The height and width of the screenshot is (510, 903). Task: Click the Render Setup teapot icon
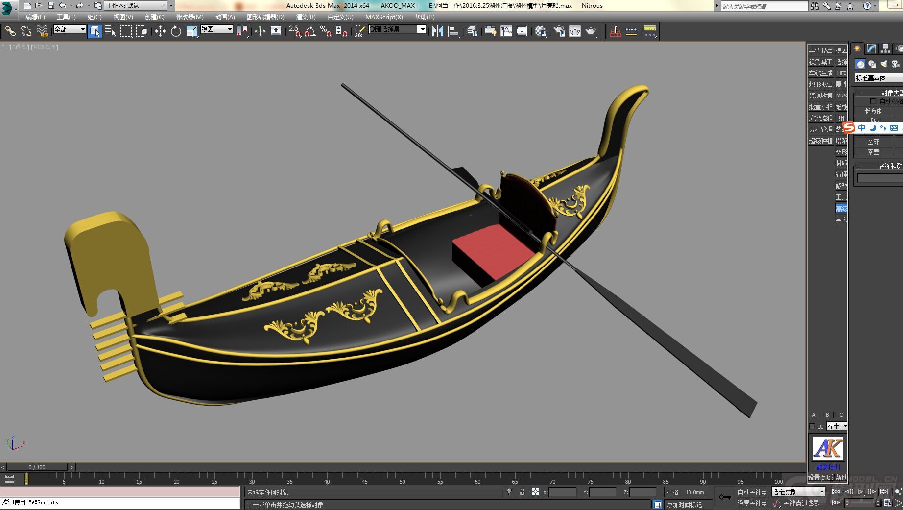[x=559, y=31]
